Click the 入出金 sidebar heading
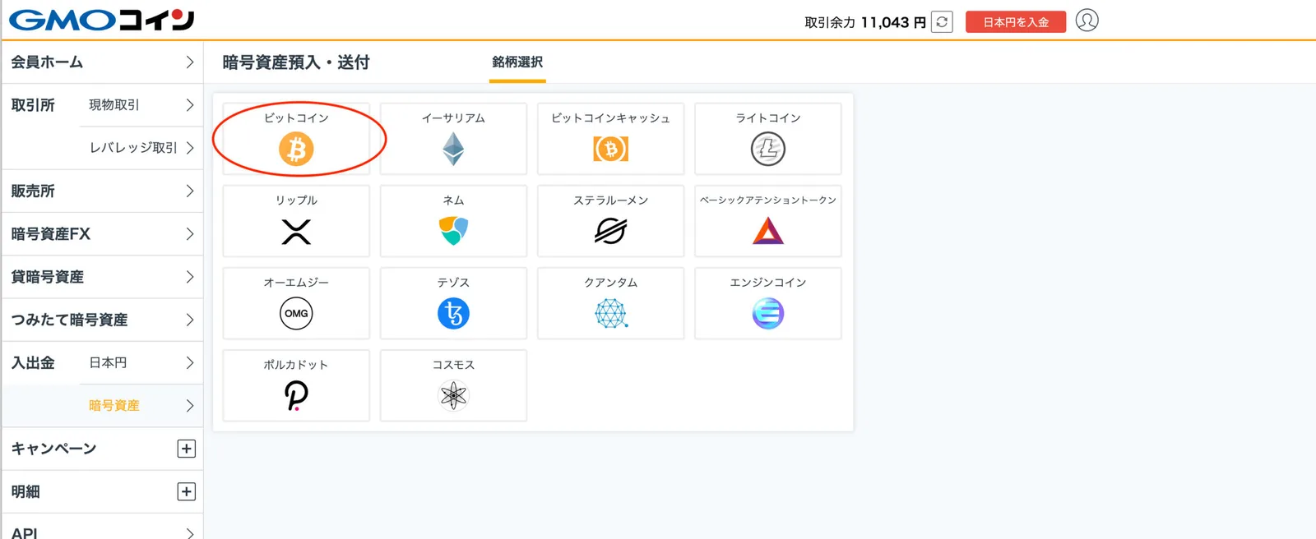This screenshot has width=1316, height=539. (33, 362)
